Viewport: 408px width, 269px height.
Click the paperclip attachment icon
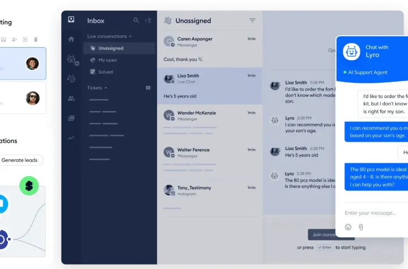360,227
